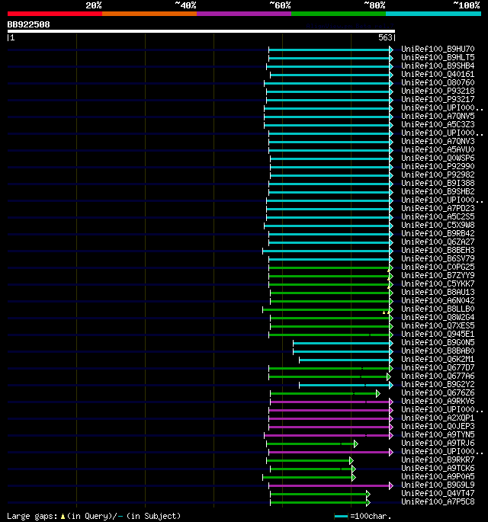This screenshot has height=522, width=488.
Task: Open hit UniRef100_B9HLT5
Action: (x=438, y=57)
